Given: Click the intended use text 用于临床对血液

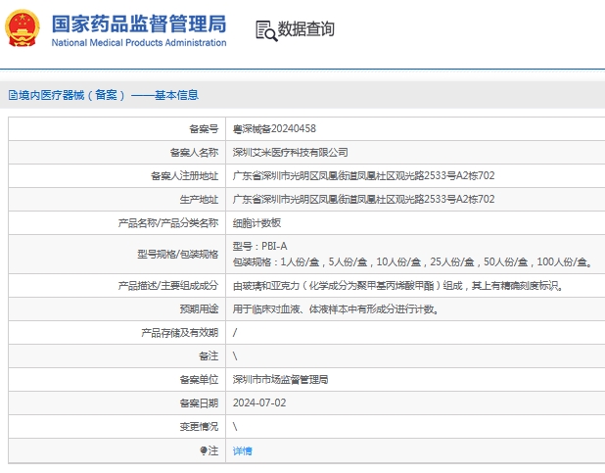Looking at the screenshot, I should (x=336, y=309).
